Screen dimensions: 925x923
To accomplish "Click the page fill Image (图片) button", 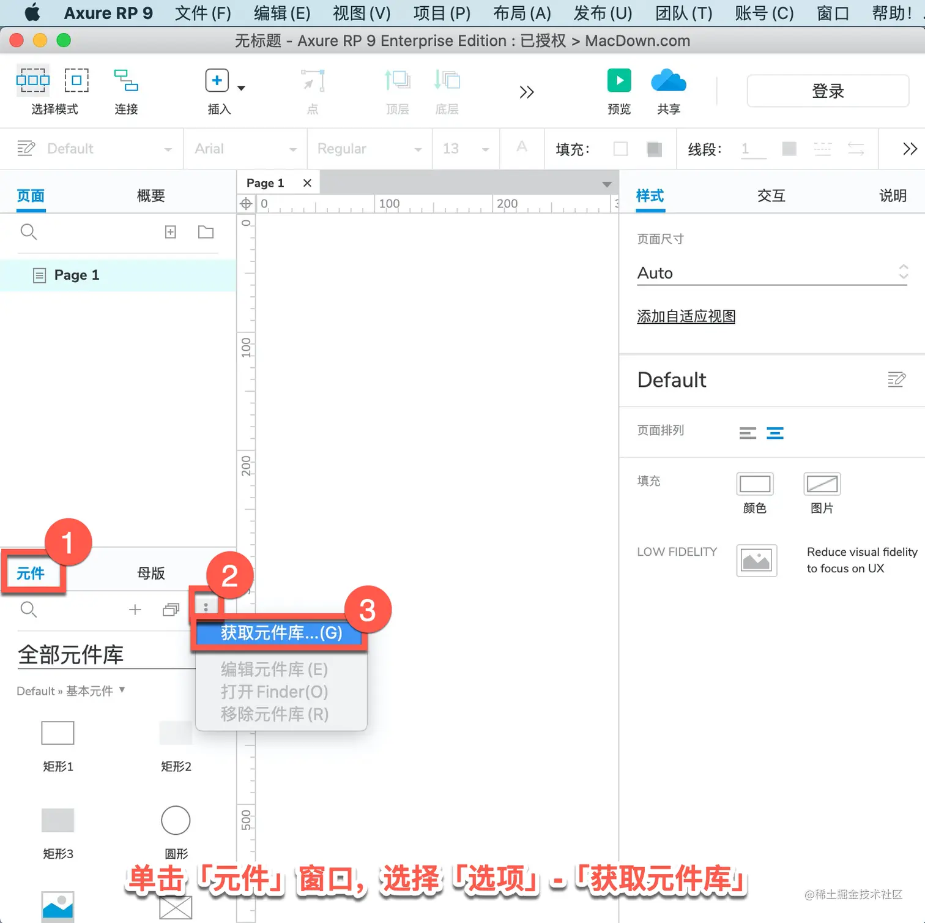I will [822, 484].
